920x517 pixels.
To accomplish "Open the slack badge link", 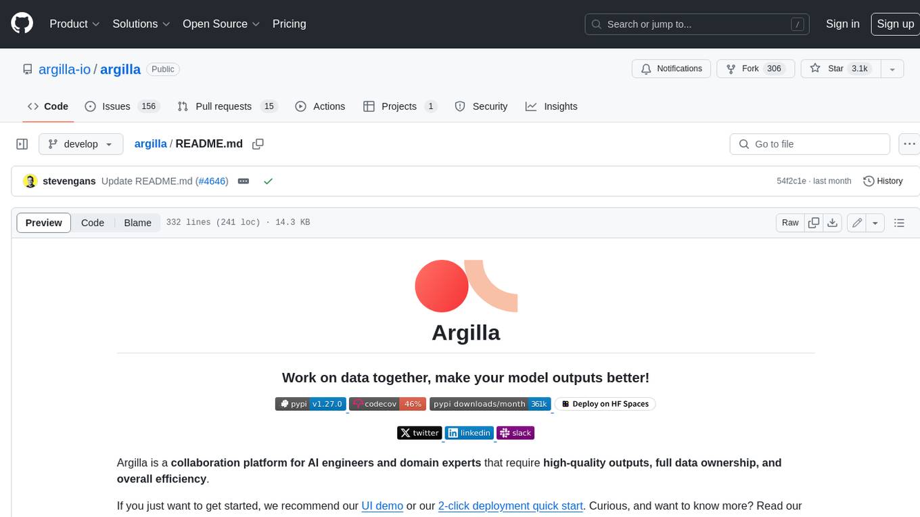I will pyautogui.click(x=515, y=433).
